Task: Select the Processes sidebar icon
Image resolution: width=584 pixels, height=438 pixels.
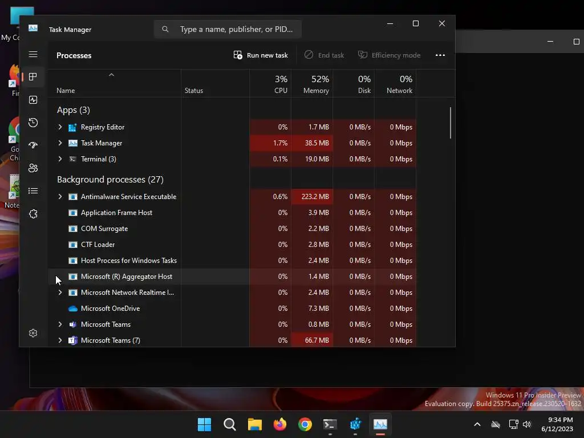Action: coord(33,77)
